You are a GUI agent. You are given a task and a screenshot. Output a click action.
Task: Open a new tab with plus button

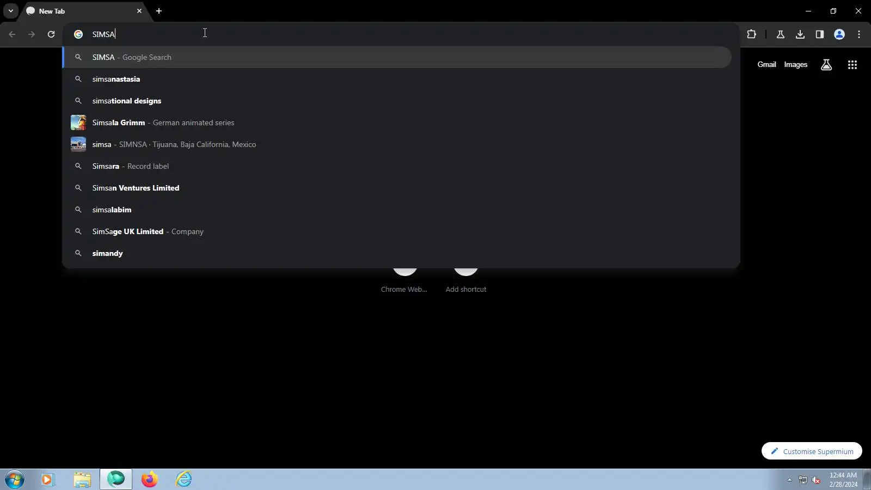click(x=159, y=11)
